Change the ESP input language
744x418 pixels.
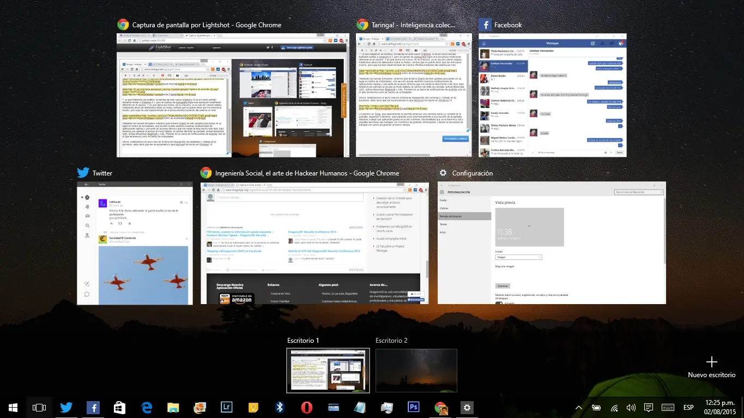click(688, 407)
